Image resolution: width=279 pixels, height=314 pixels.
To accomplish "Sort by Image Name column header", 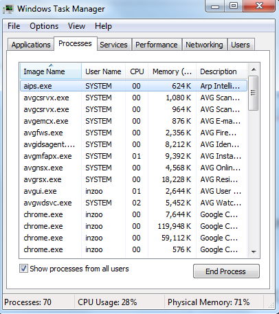I will pos(51,71).
